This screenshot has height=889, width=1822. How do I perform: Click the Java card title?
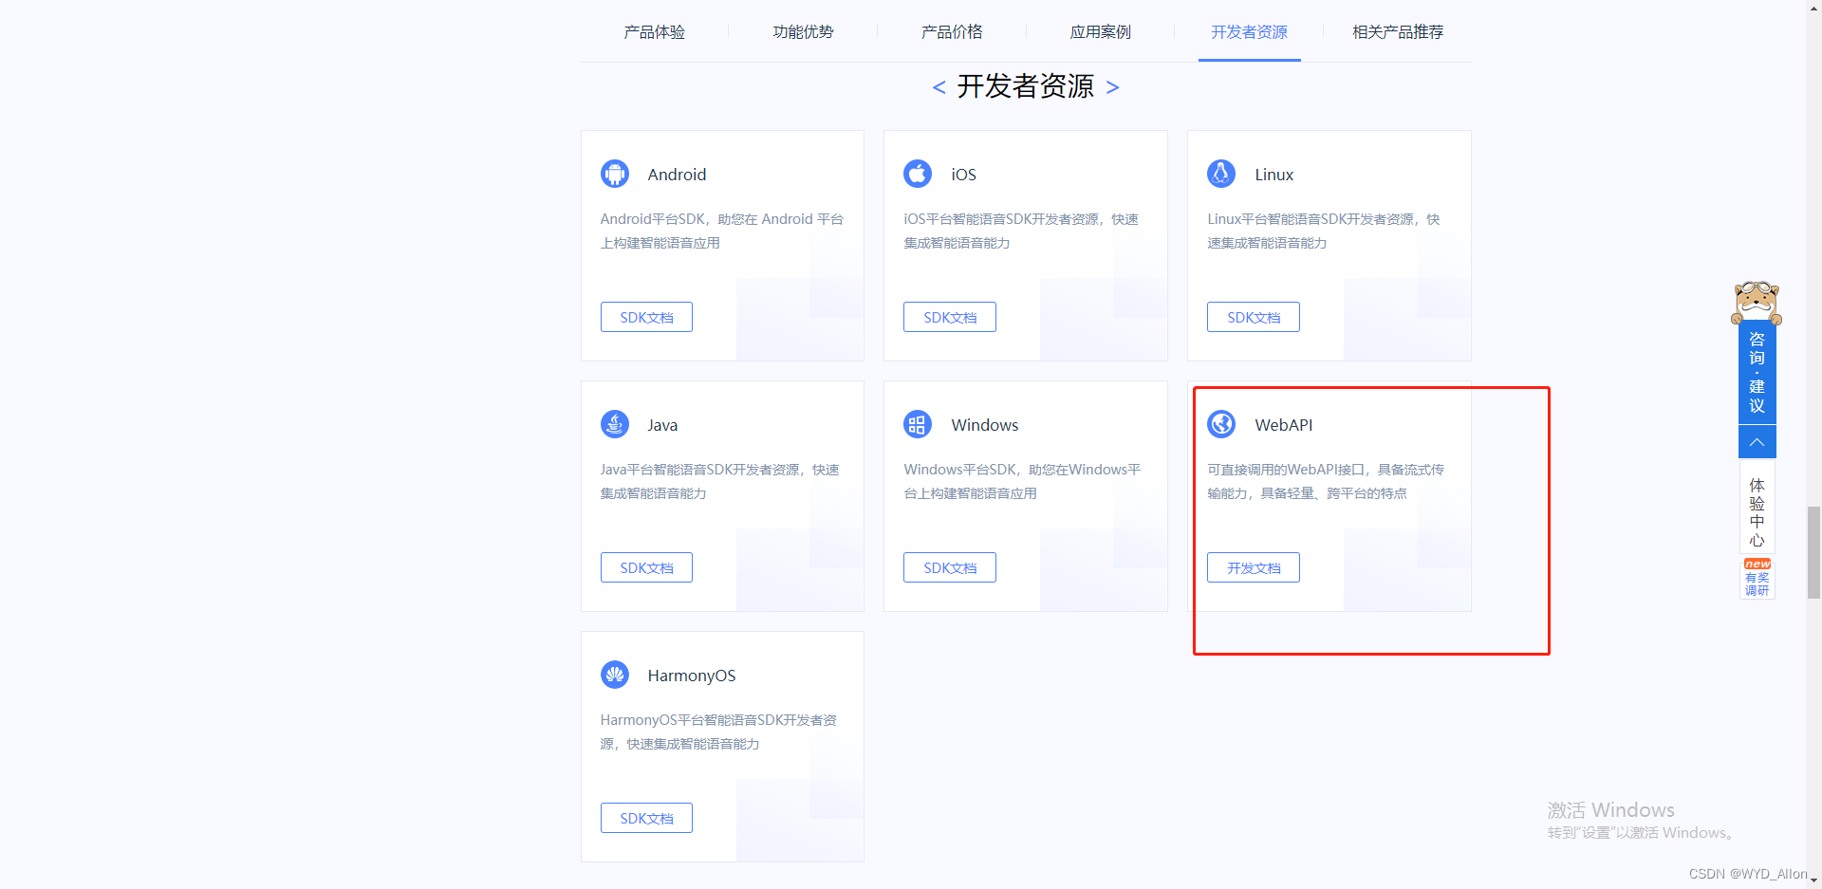point(662,425)
